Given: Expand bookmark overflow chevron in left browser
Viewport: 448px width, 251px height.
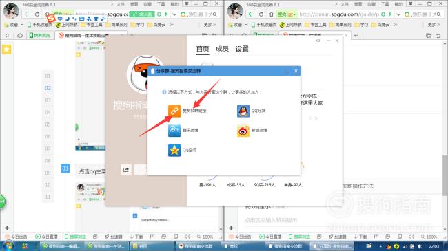Looking at the screenshot, I should pyautogui.click(x=172, y=25).
